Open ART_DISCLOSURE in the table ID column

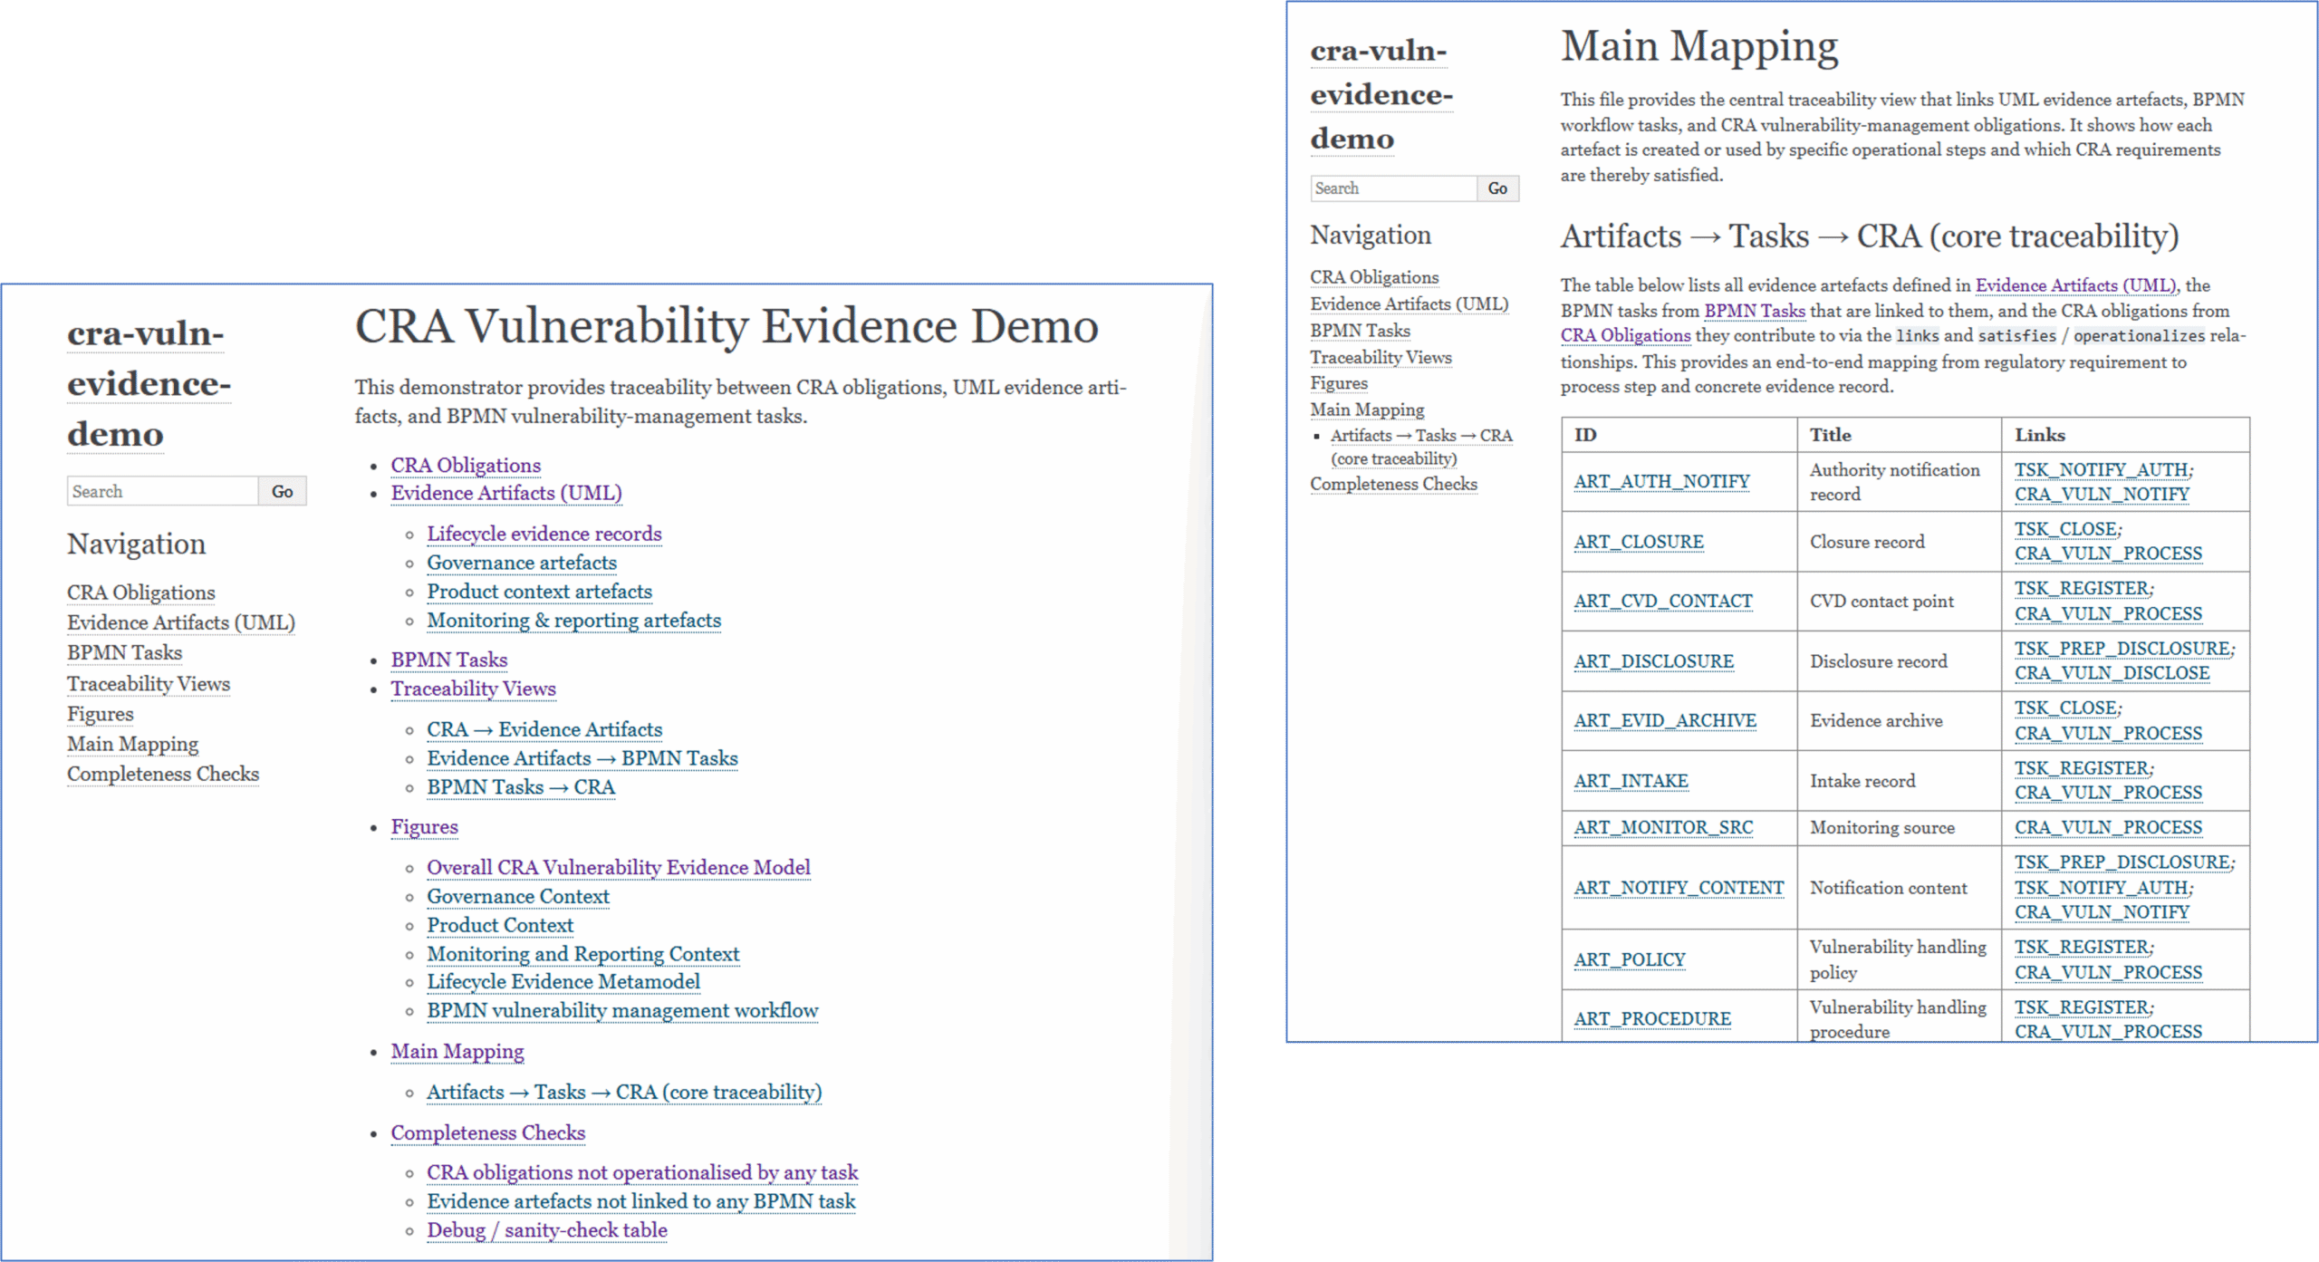tap(1654, 661)
